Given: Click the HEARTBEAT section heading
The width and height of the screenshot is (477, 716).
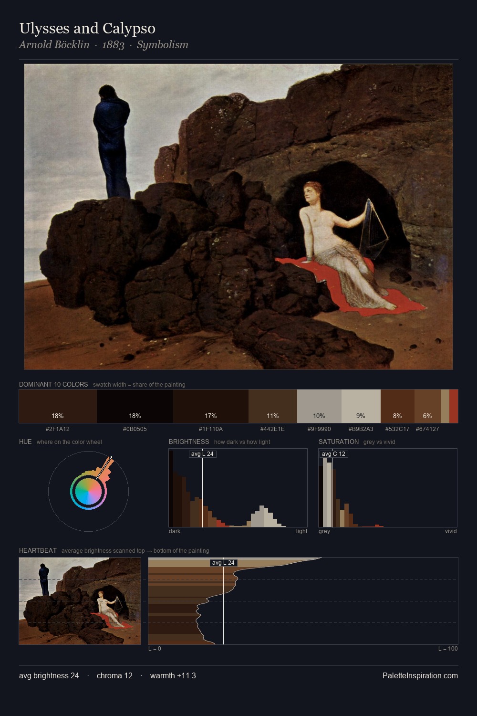Looking at the screenshot, I should pos(38,550).
